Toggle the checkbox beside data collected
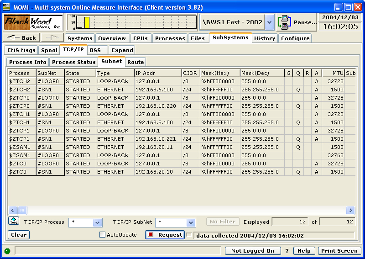Image resolution: width=365 pixels, height=259 pixels. 189,235
